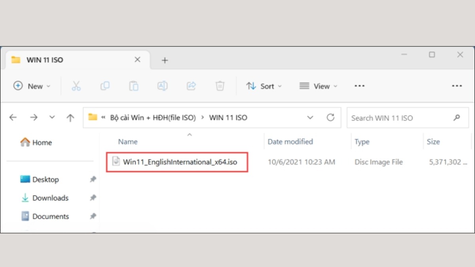The image size is (475, 267).
Task: Open the See more ellipsis after View
Action: coord(359,86)
